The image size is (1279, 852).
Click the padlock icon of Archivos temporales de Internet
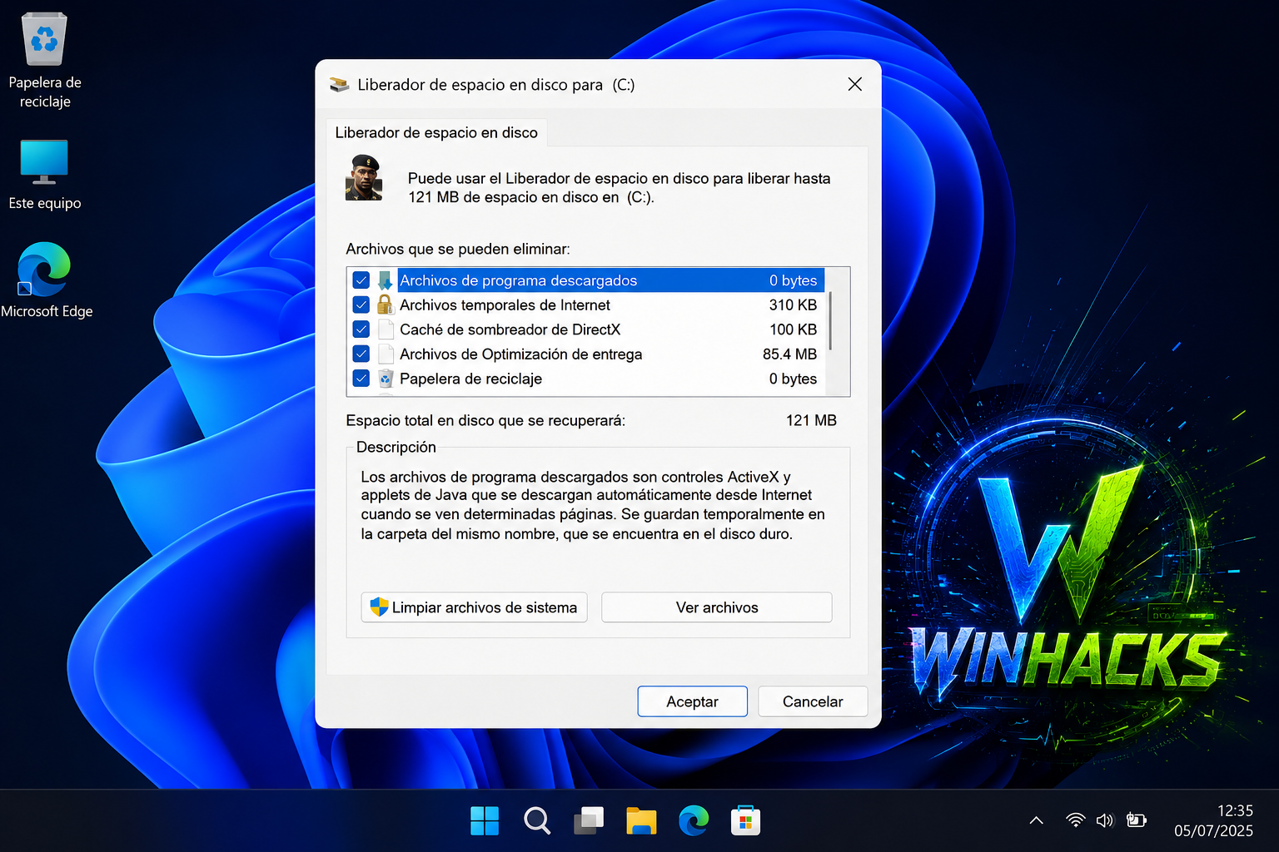[x=385, y=305]
